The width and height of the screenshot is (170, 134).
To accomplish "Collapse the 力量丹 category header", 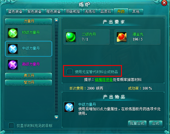I will click(29, 21).
